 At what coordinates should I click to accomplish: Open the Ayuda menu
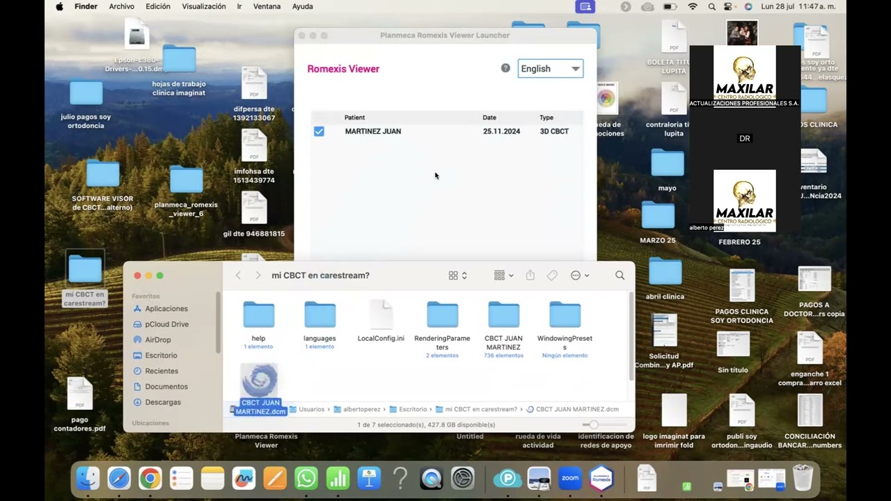tap(303, 6)
